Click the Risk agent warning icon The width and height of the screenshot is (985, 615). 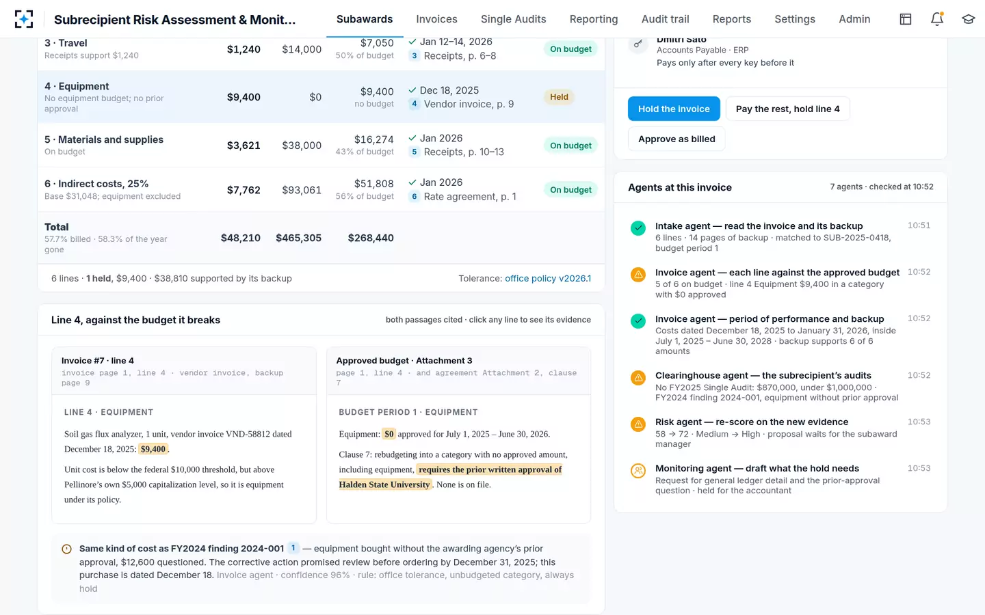click(638, 424)
